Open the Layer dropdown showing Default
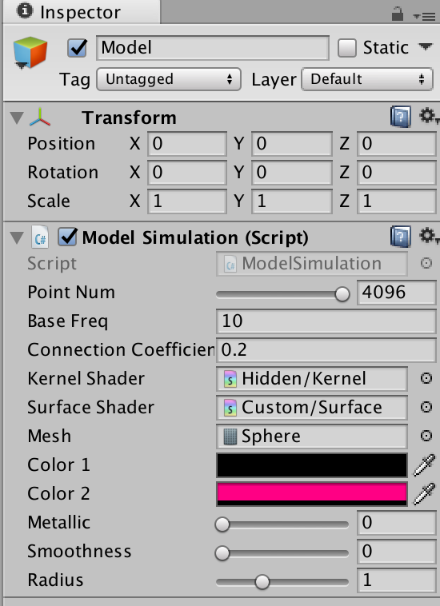The height and width of the screenshot is (606, 440). pyautogui.click(x=367, y=79)
